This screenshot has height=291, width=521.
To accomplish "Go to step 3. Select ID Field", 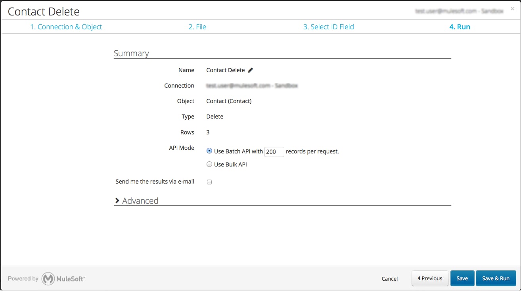I will 329,27.
